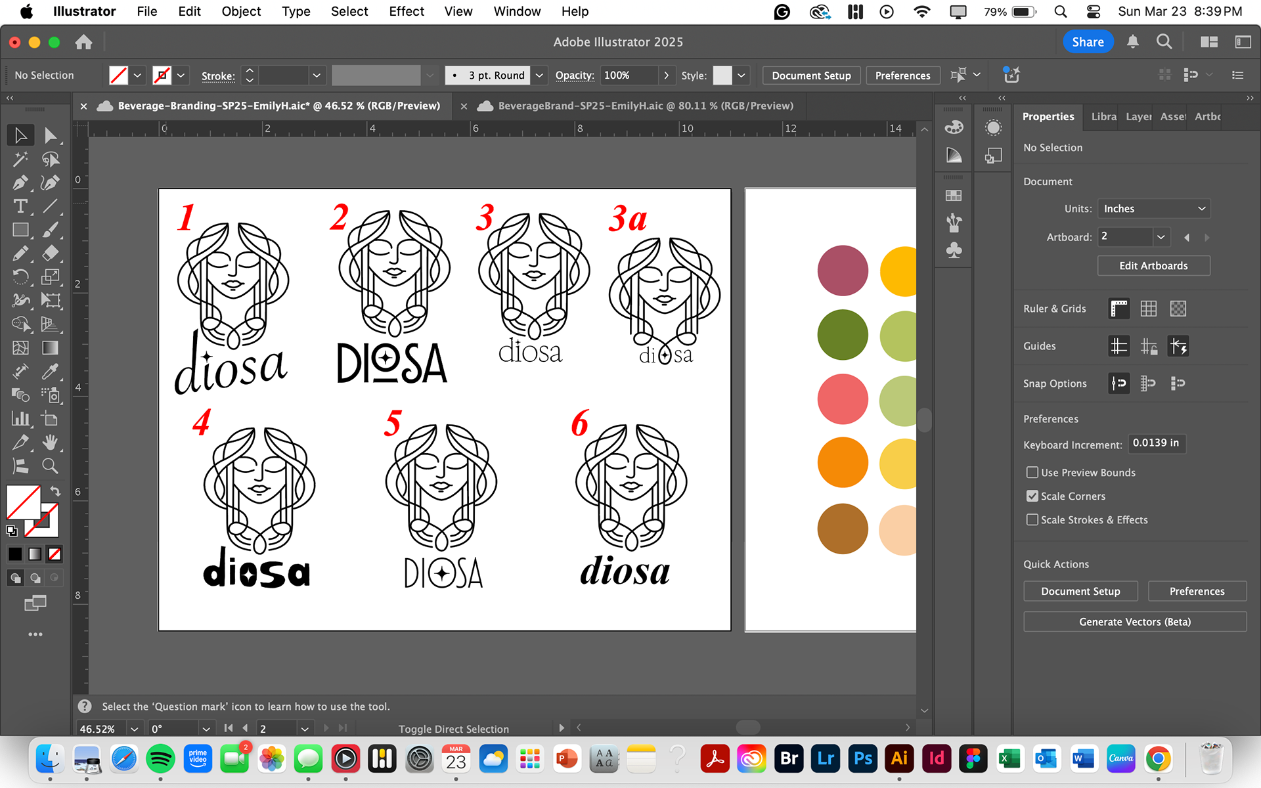Click the green color circle on artboard

pyautogui.click(x=843, y=335)
